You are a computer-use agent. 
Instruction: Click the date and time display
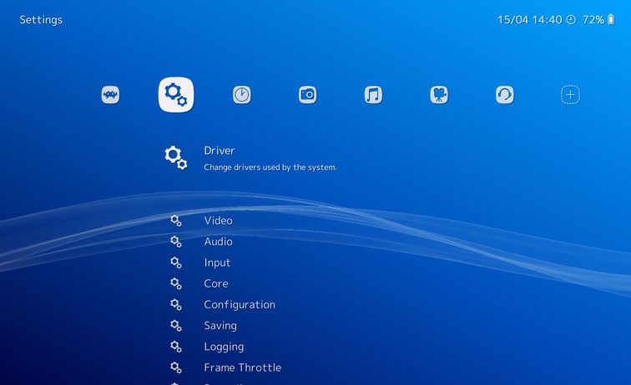529,19
